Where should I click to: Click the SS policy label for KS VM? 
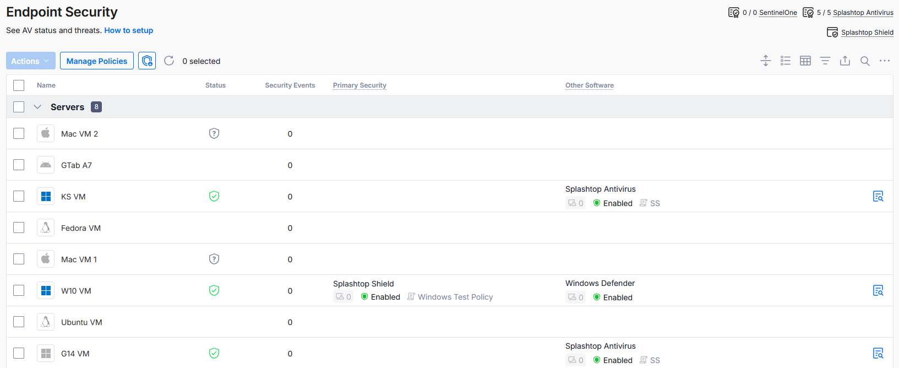[x=655, y=203]
